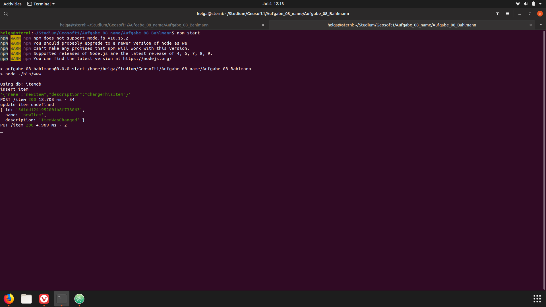Click the Terminal icon in dock
This screenshot has width=546, height=307.
[62, 299]
